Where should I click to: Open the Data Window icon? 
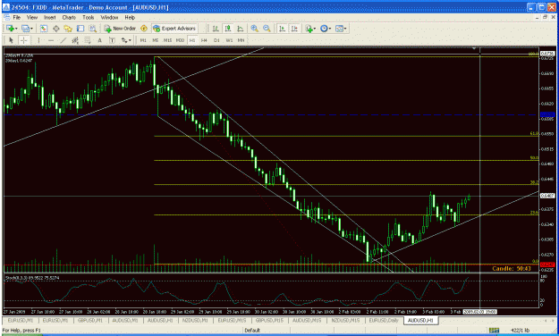56,29
